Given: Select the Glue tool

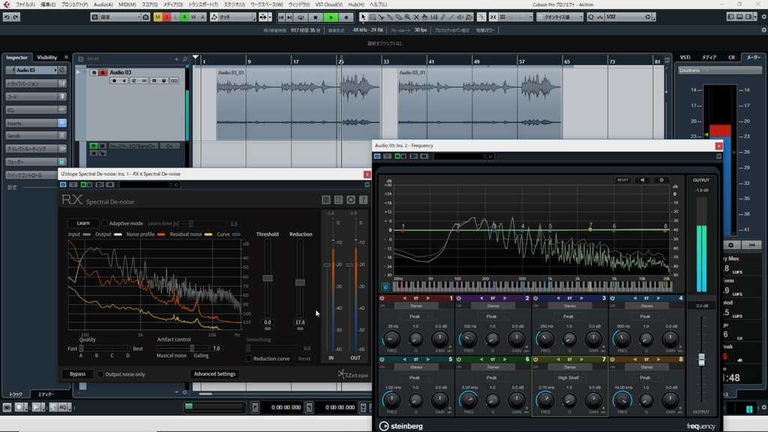Looking at the screenshot, I should [390, 17].
